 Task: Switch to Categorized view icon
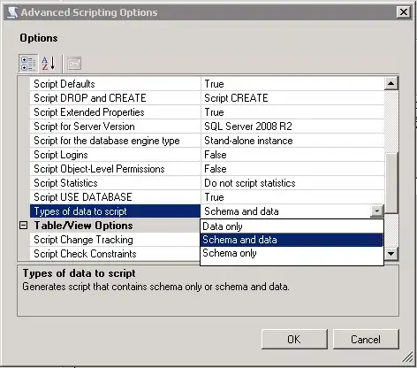[28, 64]
